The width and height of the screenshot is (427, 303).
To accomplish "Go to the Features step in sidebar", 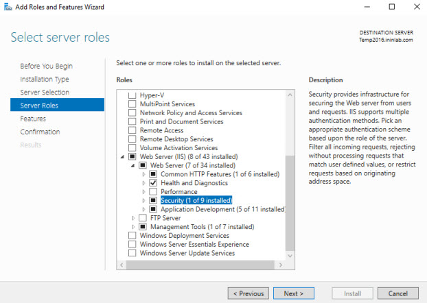I will 33,119.
